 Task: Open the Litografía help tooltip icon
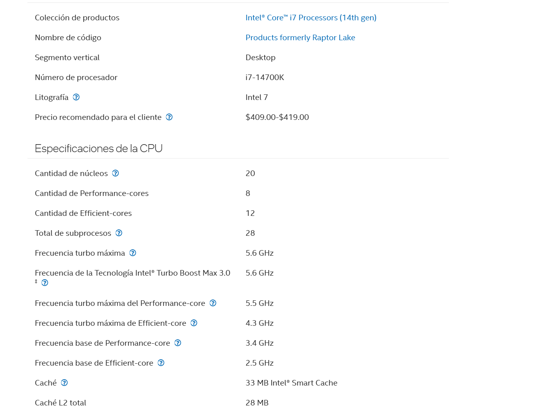coord(76,97)
